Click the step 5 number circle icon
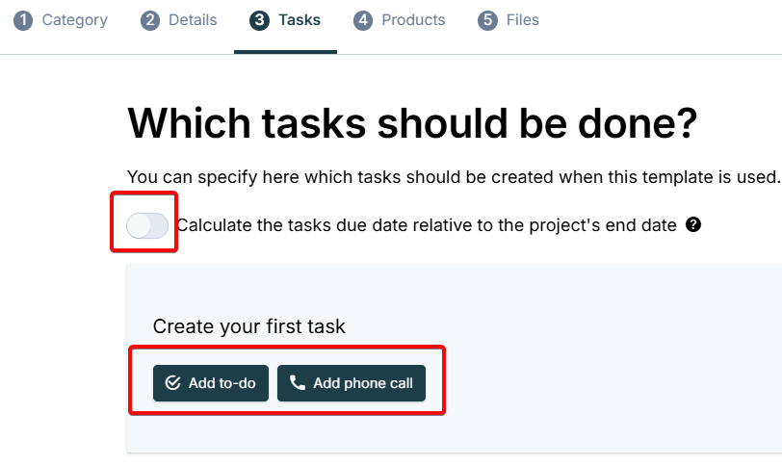This screenshot has width=782, height=466. pos(487,20)
